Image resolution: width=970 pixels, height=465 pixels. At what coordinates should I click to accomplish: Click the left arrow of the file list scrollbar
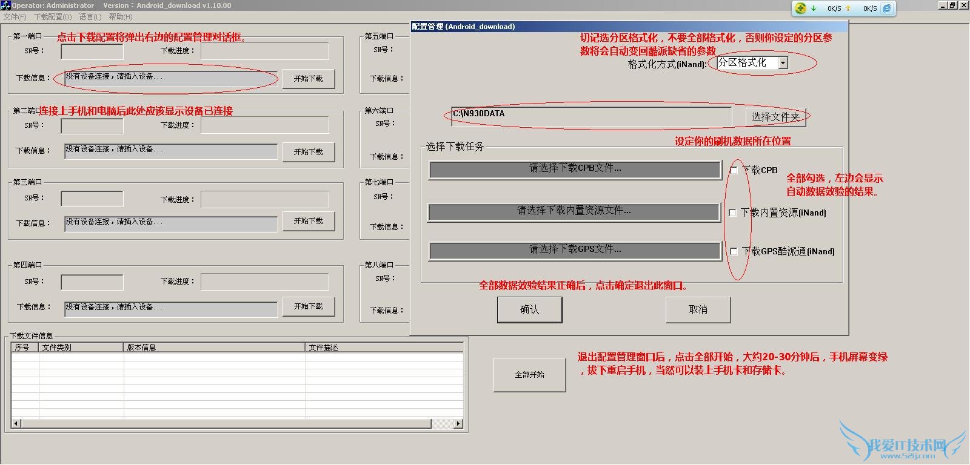pos(16,424)
